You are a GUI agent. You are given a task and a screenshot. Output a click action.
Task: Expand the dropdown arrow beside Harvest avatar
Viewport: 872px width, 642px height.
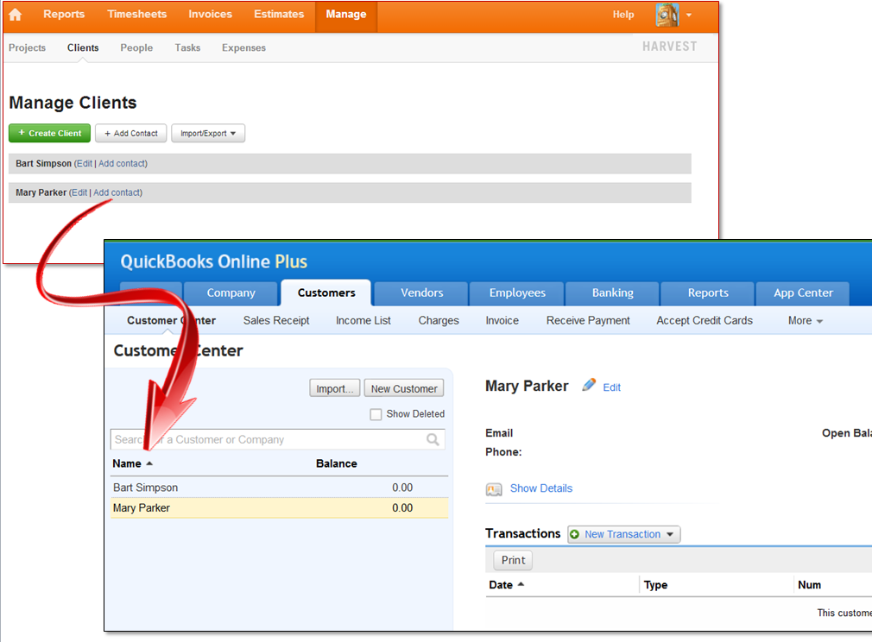click(x=689, y=15)
